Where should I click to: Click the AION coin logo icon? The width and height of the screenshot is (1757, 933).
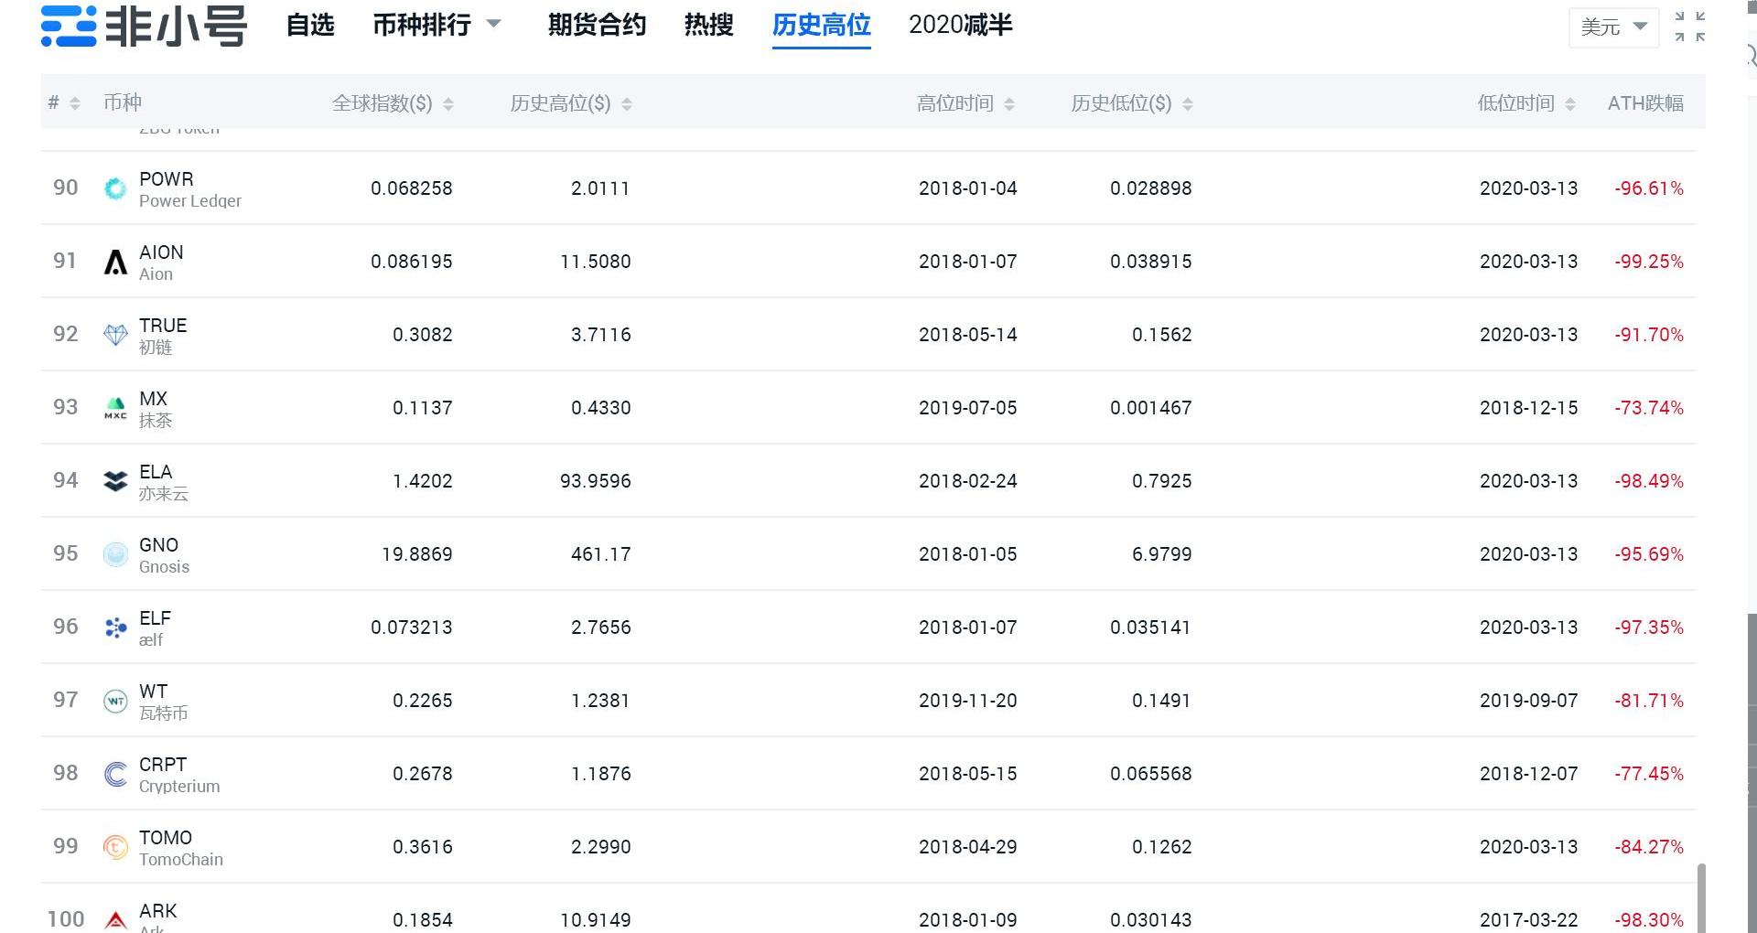point(115,262)
